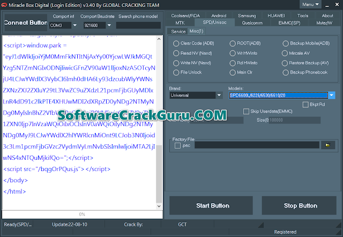Click the Registered status text
Screen dimensions: 343x237
285,232
